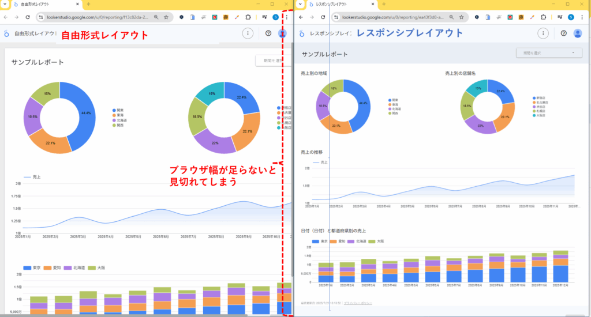Open the Extensions puzzle icon in the left window

click(248, 17)
